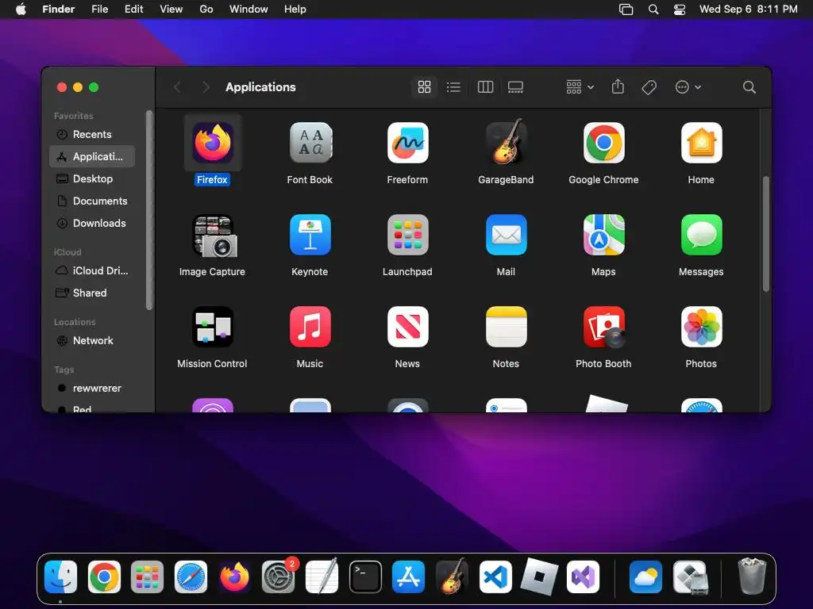
Task: Switch to list view in Finder toolbar
Action: point(453,87)
